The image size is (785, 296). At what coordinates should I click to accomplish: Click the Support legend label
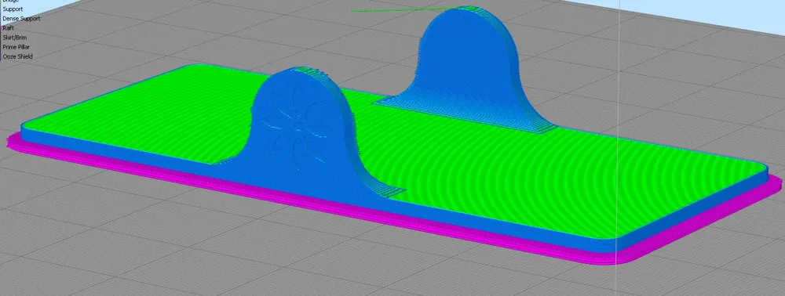coord(13,9)
